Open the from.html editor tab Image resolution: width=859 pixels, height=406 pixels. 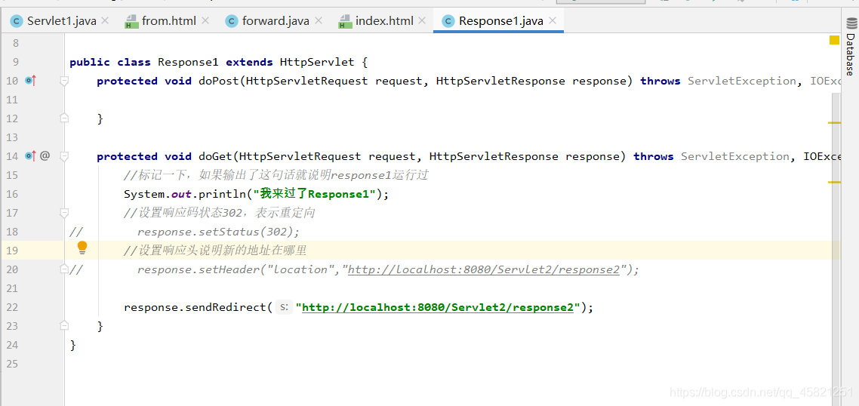point(169,21)
